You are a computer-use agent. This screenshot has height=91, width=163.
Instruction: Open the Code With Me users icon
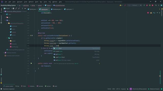121,5
